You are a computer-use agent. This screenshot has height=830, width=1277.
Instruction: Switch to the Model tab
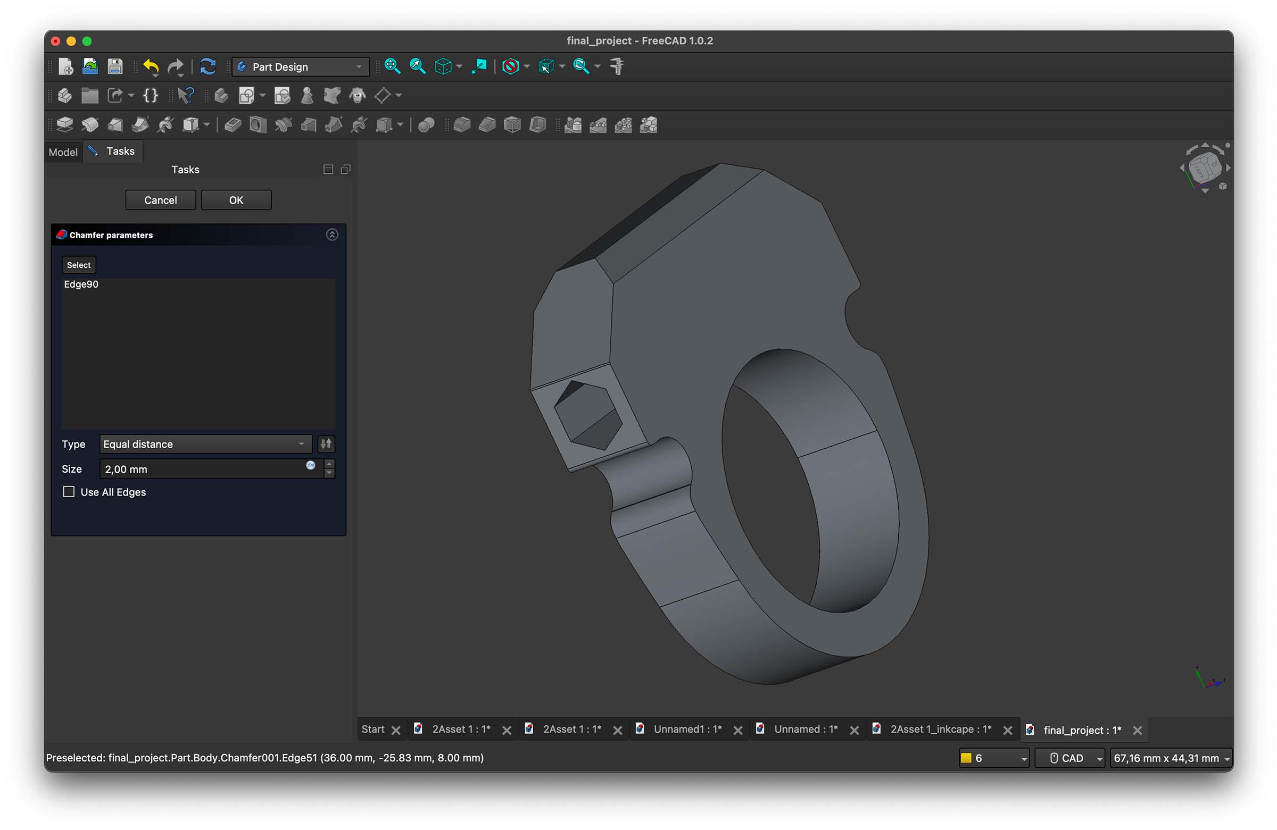63,152
